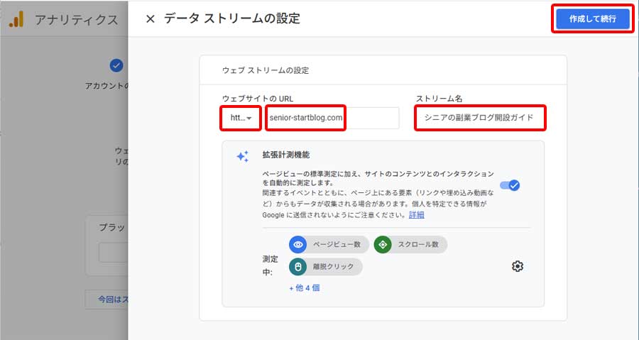The height and width of the screenshot is (340, 639).
Task: Click the sparkle icon beside 拡張計測機能
Action: pyautogui.click(x=243, y=156)
